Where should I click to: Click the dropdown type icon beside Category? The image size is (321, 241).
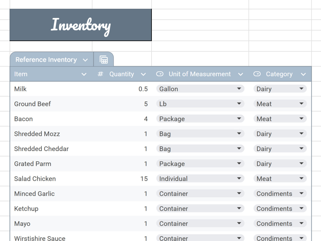click(x=257, y=74)
